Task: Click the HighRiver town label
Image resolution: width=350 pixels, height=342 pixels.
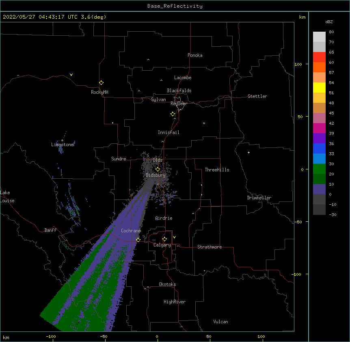Action: pos(175,302)
